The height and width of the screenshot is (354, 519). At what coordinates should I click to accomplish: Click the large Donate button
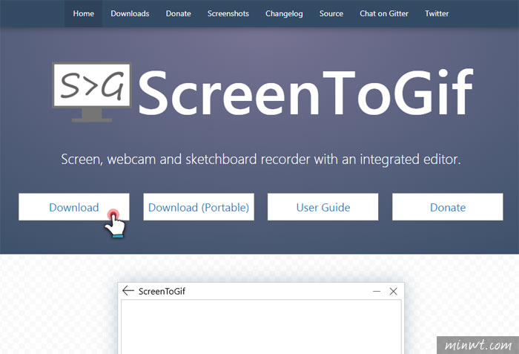coord(448,207)
